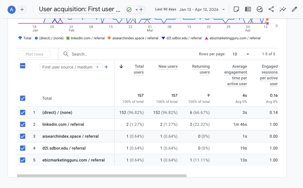Viewport: 303px width, 188px height.
Task: Click the share report icon
Action: (x=271, y=9)
